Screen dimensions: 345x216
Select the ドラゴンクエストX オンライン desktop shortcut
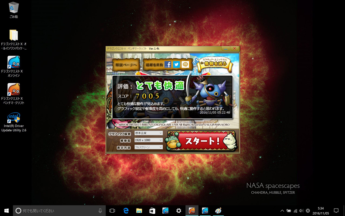[x=13, y=66]
